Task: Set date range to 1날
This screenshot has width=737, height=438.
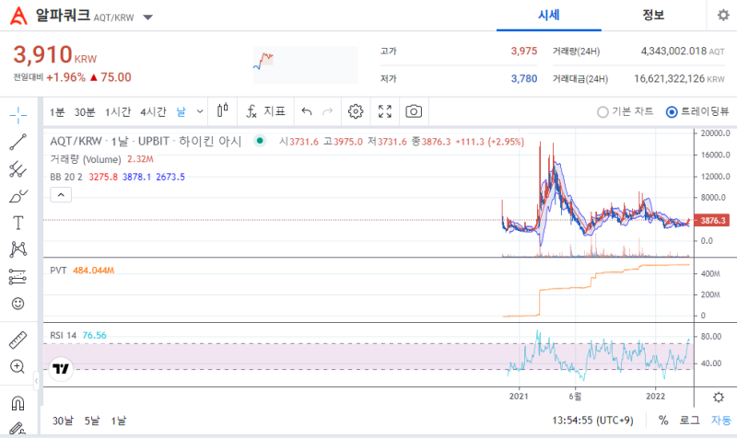Action: [119, 421]
